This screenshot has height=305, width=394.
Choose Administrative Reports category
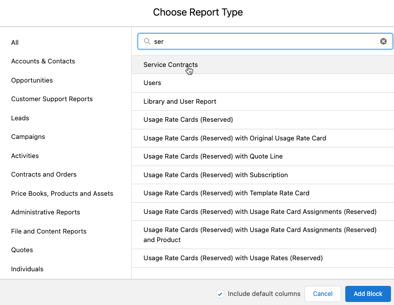(x=46, y=212)
